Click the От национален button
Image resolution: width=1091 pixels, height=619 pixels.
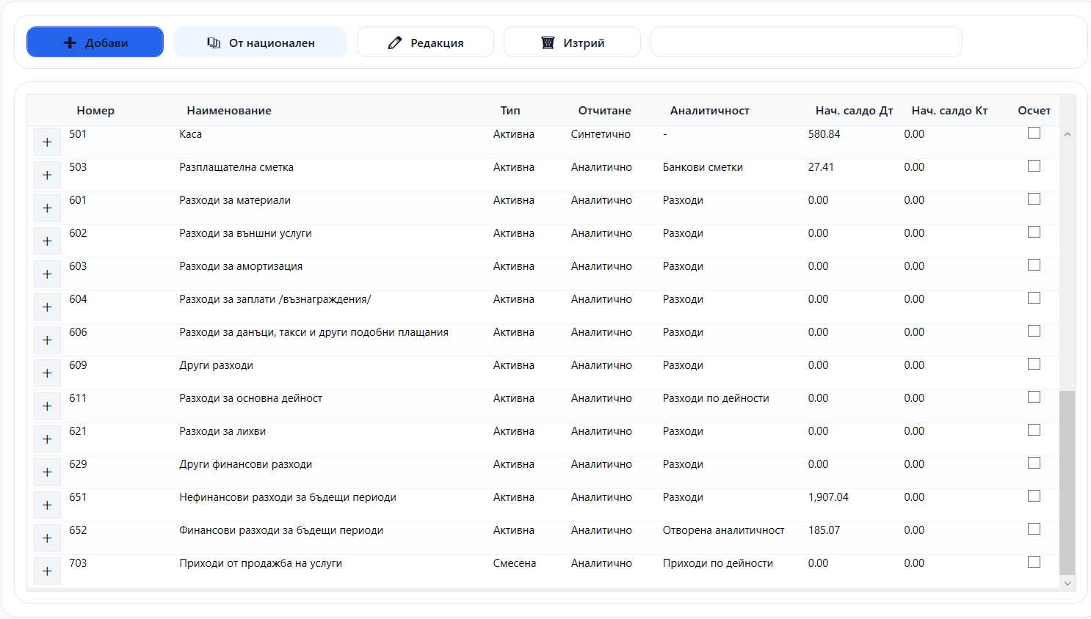[x=260, y=42]
